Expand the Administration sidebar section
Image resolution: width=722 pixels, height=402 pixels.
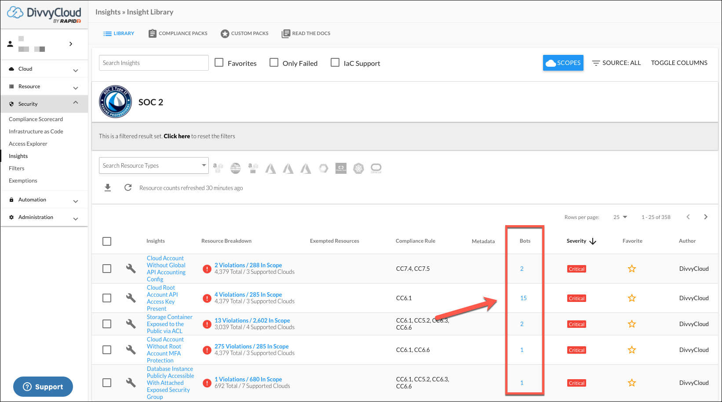tap(44, 217)
